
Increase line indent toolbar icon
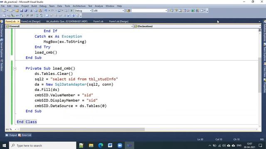pyautogui.click(x=32, y=16)
